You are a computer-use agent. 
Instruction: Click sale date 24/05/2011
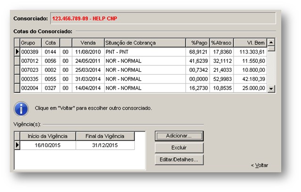tap(88, 61)
